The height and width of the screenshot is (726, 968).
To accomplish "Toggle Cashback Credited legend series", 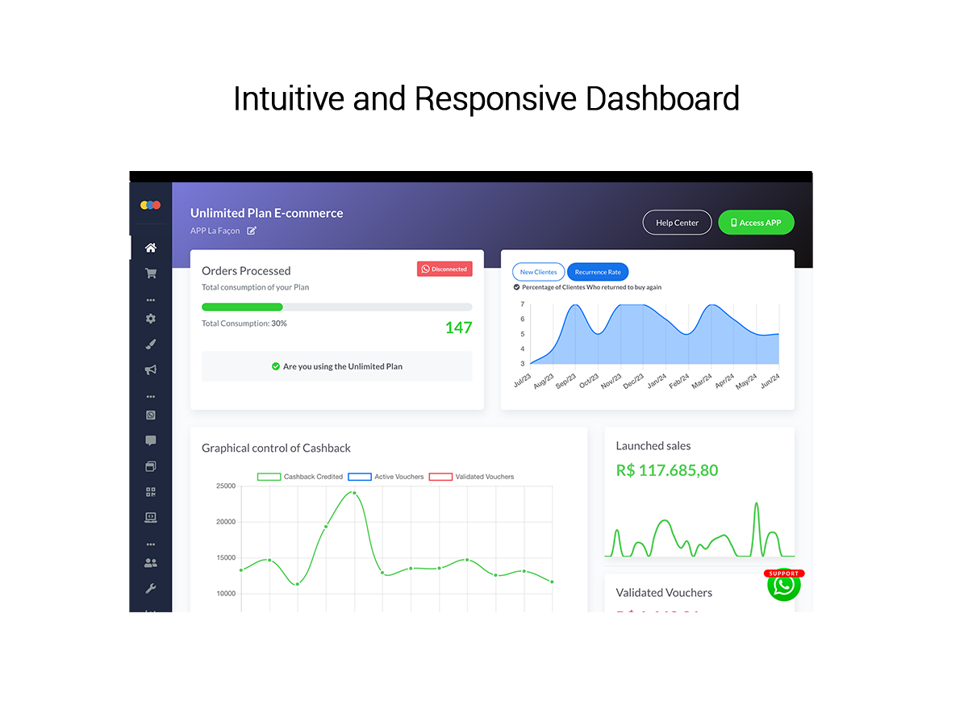I will click(300, 477).
